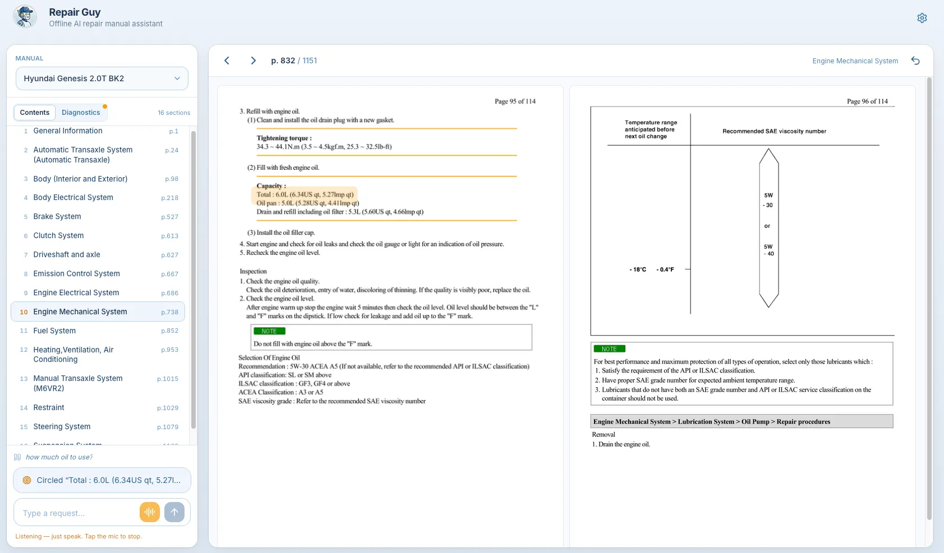This screenshot has height=553, width=944.
Task: Send the request with the arrow button
Action: pos(174,512)
